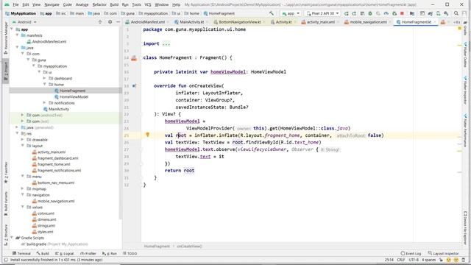Click the Project panel settings gear

[110, 22]
